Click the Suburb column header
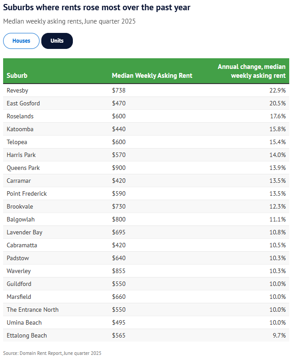The image size is (295, 358). click(17, 76)
